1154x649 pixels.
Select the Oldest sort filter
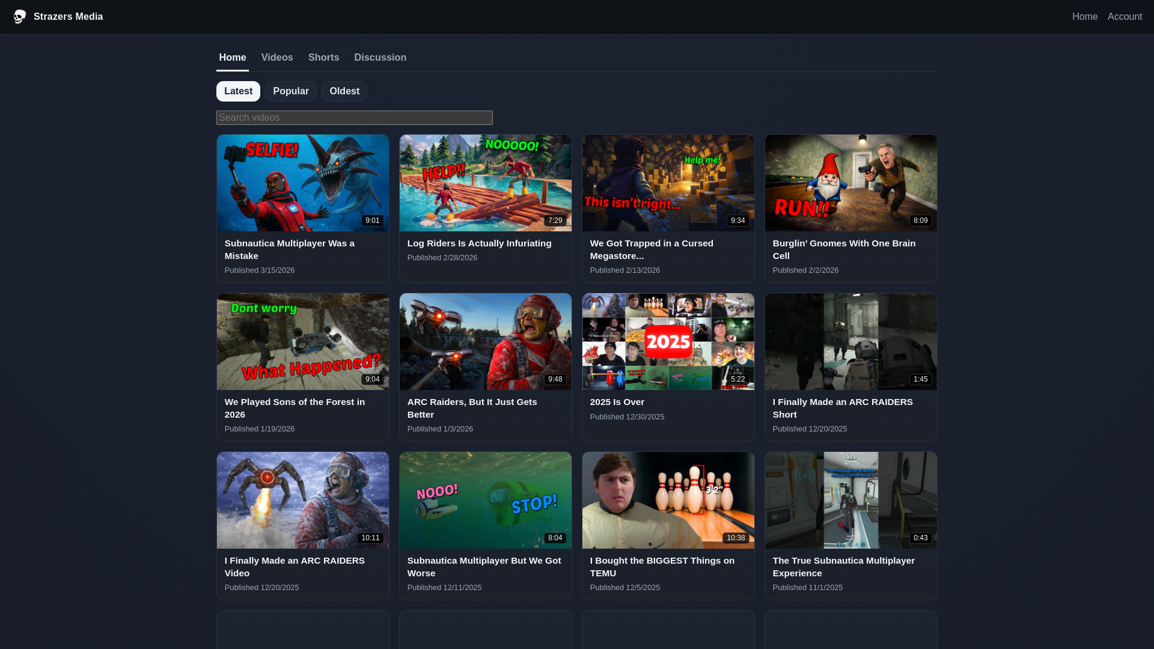tap(344, 91)
